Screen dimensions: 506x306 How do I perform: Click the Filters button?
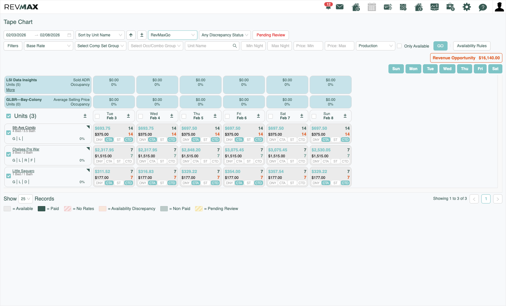(13, 46)
